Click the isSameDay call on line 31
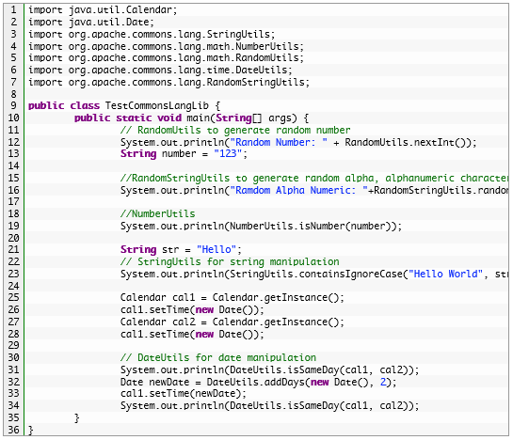Screen dimensions: 513x440 (x=321, y=369)
